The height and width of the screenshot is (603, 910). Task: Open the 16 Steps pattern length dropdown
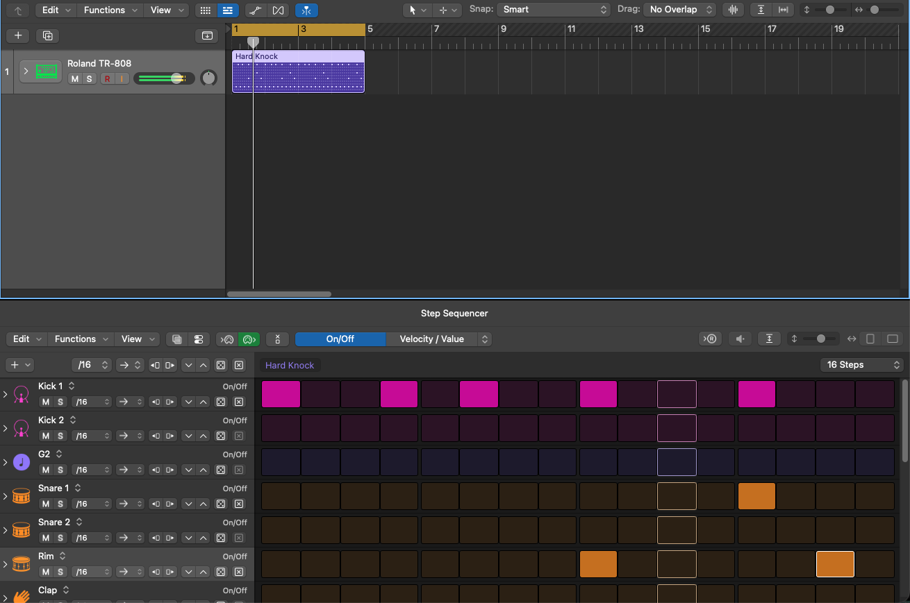point(861,365)
